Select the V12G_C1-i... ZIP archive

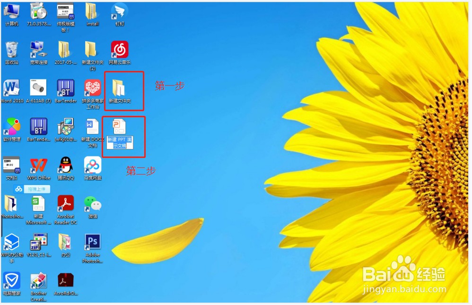[x=38, y=245]
